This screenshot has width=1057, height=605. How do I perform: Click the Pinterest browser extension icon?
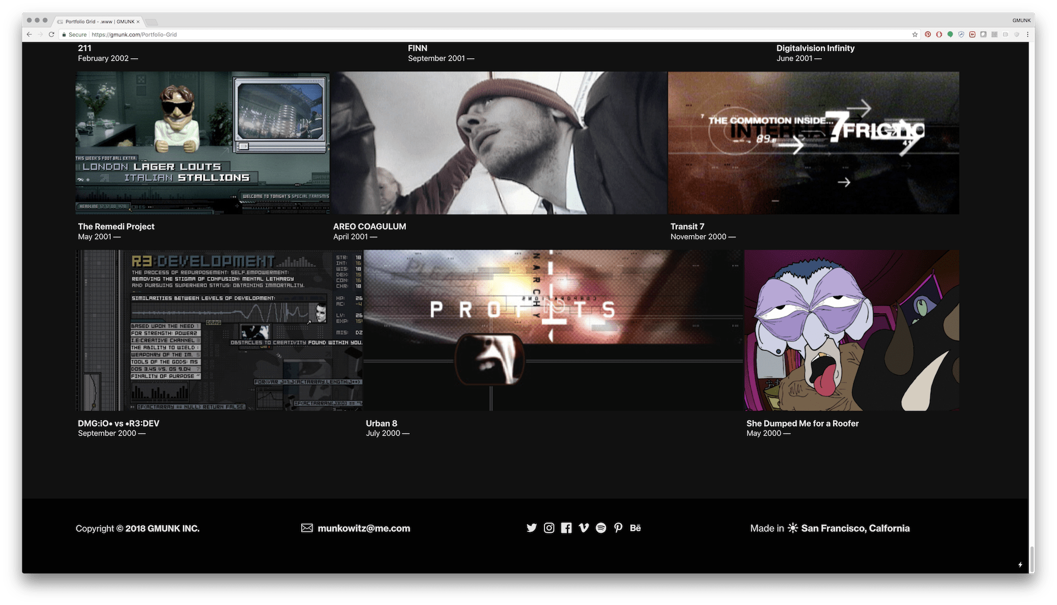pos(928,34)
